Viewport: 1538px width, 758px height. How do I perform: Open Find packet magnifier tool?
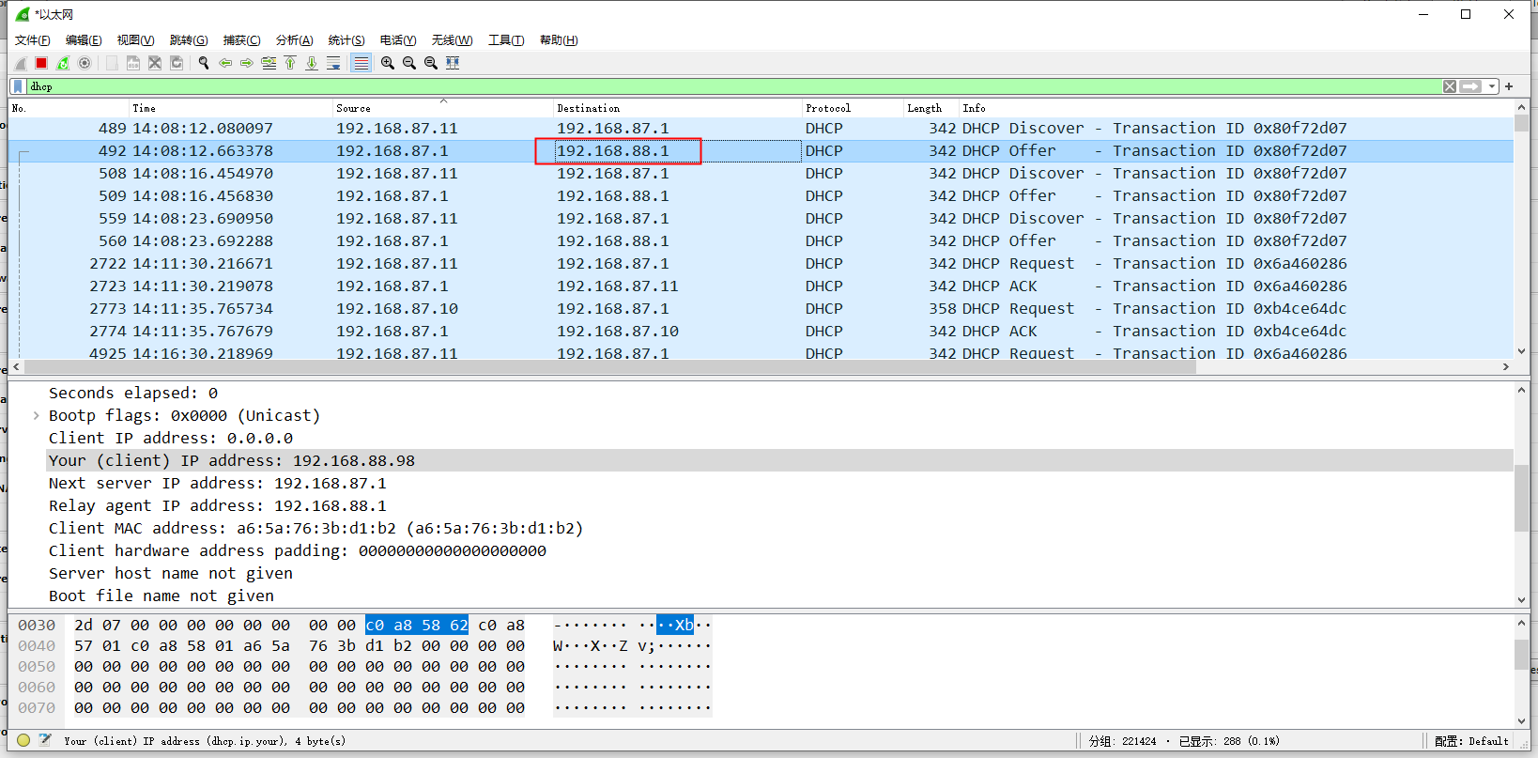pos(204,63)
